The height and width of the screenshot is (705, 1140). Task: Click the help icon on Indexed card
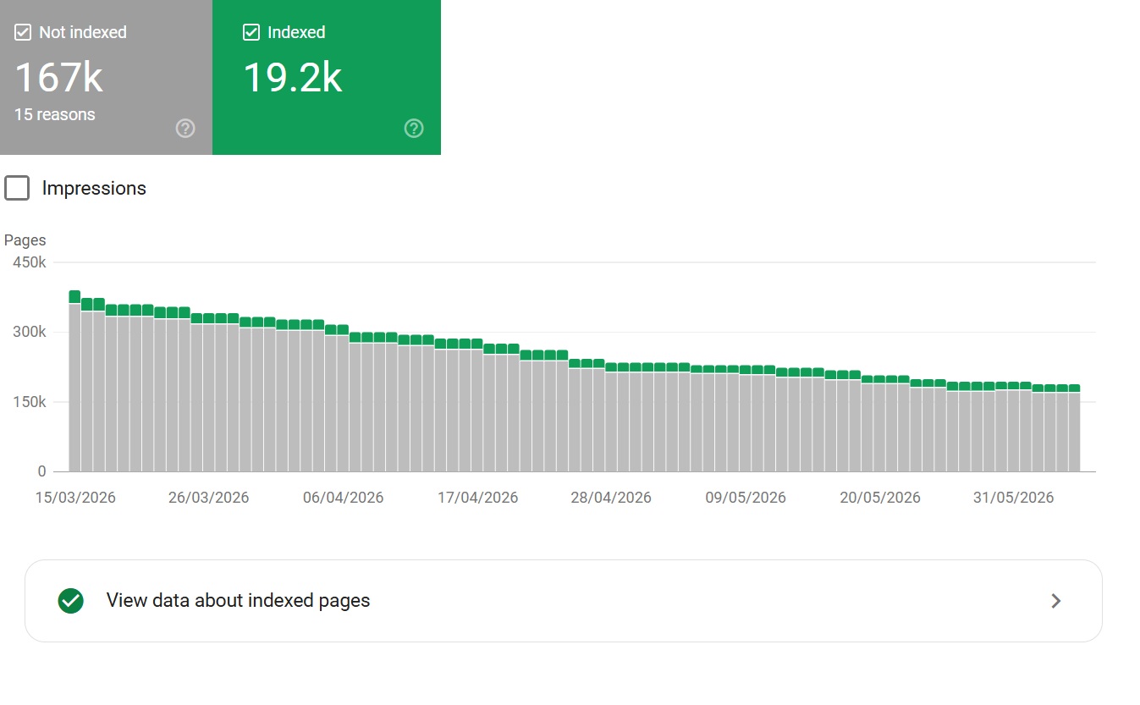tap(414, 129)
